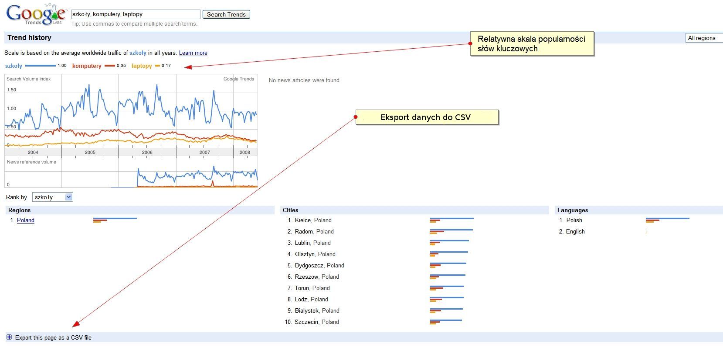Image resolution: width=723 pixels, height=347 pixels.
Task: Click the szkoły legend label above the chart
Action: pyautogui.click(x=14, y=66)
